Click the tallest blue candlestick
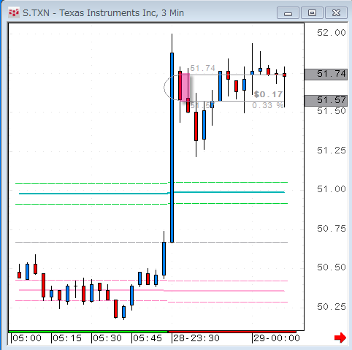The width and height of the screenshot is (352, 350). 172,148
